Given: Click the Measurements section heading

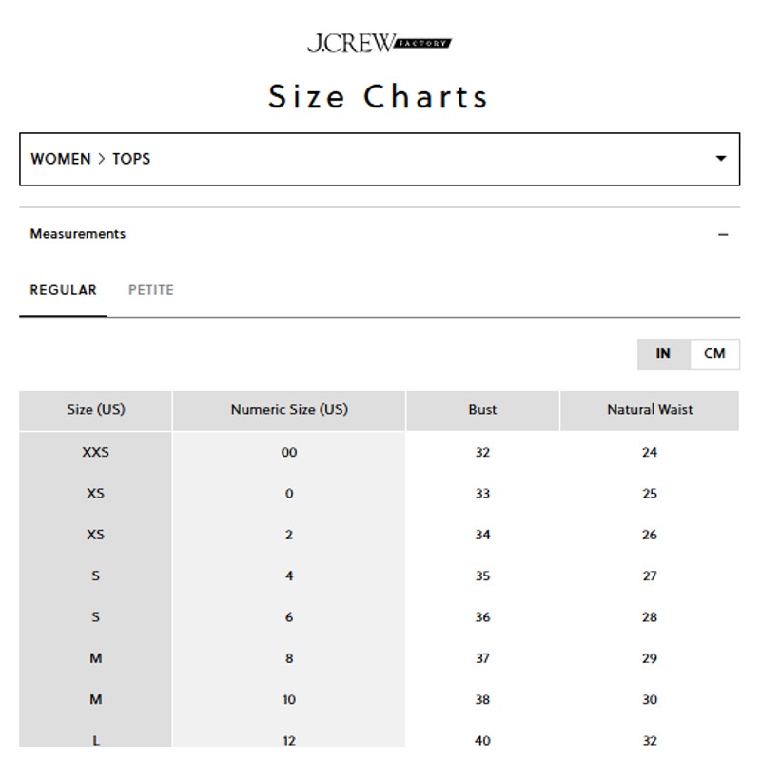Looking at the screenshot, I should click(78, 234).
